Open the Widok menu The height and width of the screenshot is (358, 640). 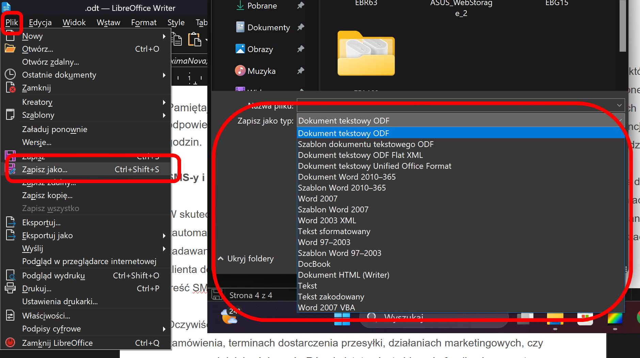(74, 22)
